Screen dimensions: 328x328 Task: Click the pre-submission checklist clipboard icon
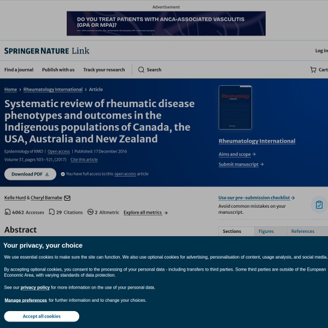[319, 204]
